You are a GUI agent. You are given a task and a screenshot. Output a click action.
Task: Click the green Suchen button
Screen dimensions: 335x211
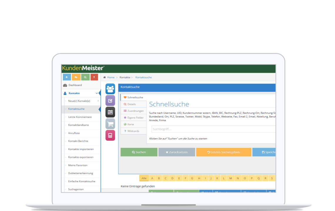[x=139, y=152]
